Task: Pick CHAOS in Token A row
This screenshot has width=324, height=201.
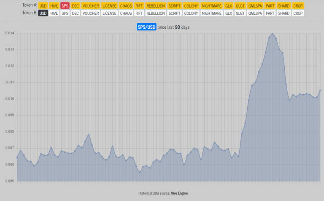Action: click(x=126, y=6)
